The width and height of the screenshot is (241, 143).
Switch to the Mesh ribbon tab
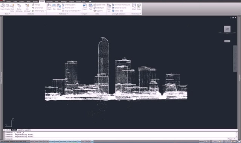click(x=29, y=2)
